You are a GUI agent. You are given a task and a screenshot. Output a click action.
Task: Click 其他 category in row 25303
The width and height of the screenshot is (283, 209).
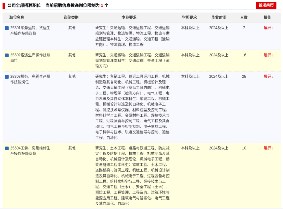point(72,77)
